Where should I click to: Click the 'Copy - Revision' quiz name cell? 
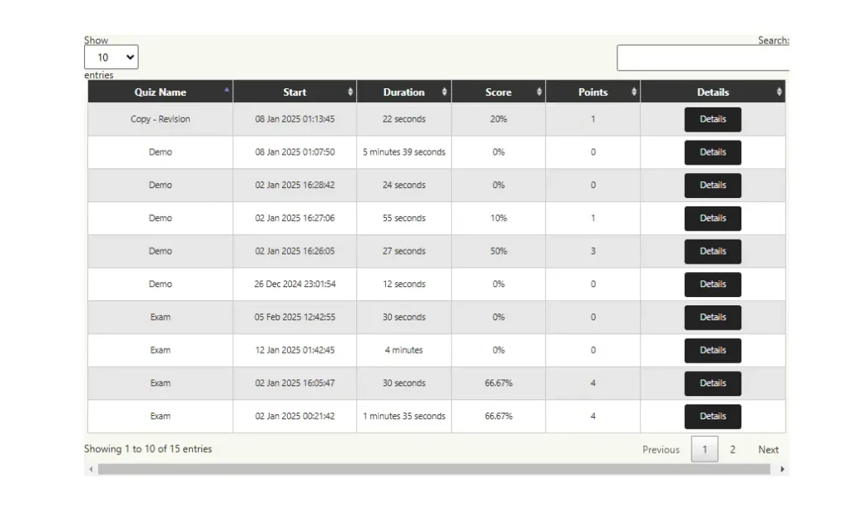161,119
